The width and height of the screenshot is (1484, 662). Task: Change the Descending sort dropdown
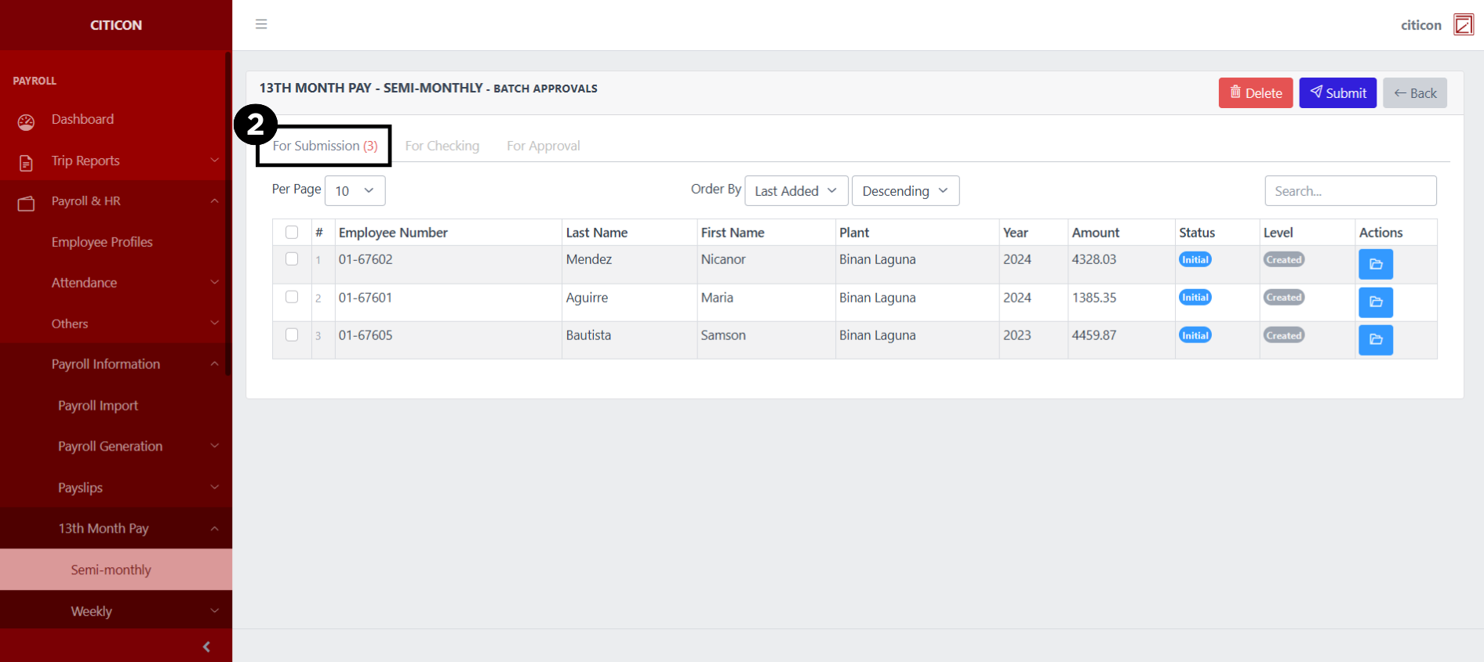(x=904, y=191)
